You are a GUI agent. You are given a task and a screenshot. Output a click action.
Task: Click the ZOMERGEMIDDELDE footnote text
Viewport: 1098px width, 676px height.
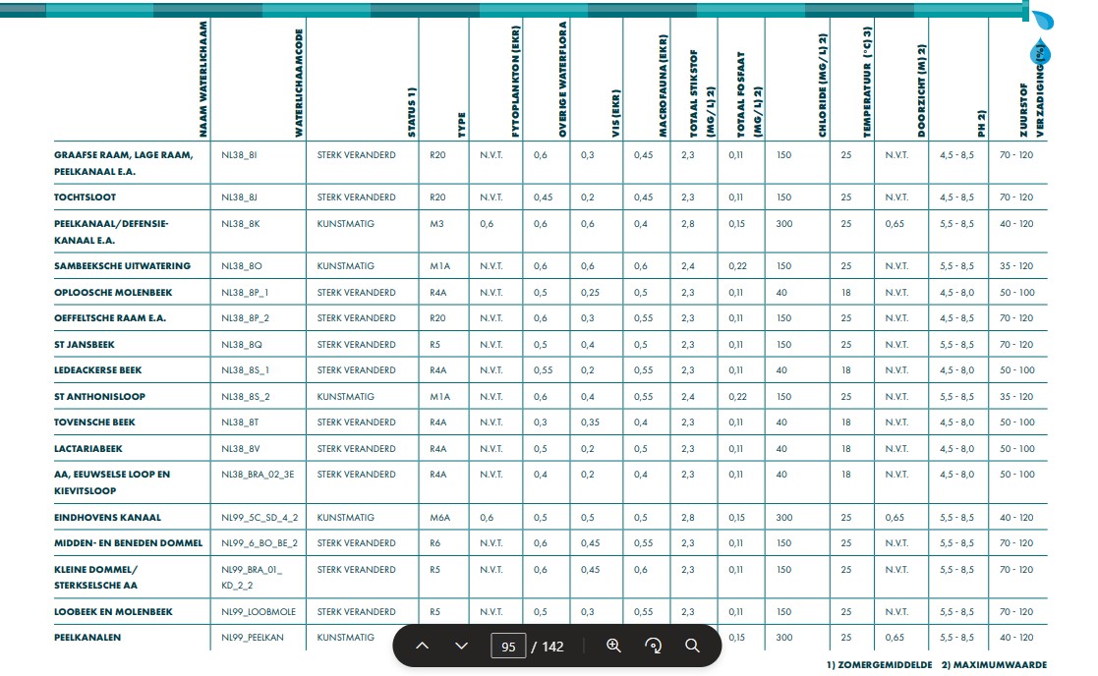pos(883,665)
